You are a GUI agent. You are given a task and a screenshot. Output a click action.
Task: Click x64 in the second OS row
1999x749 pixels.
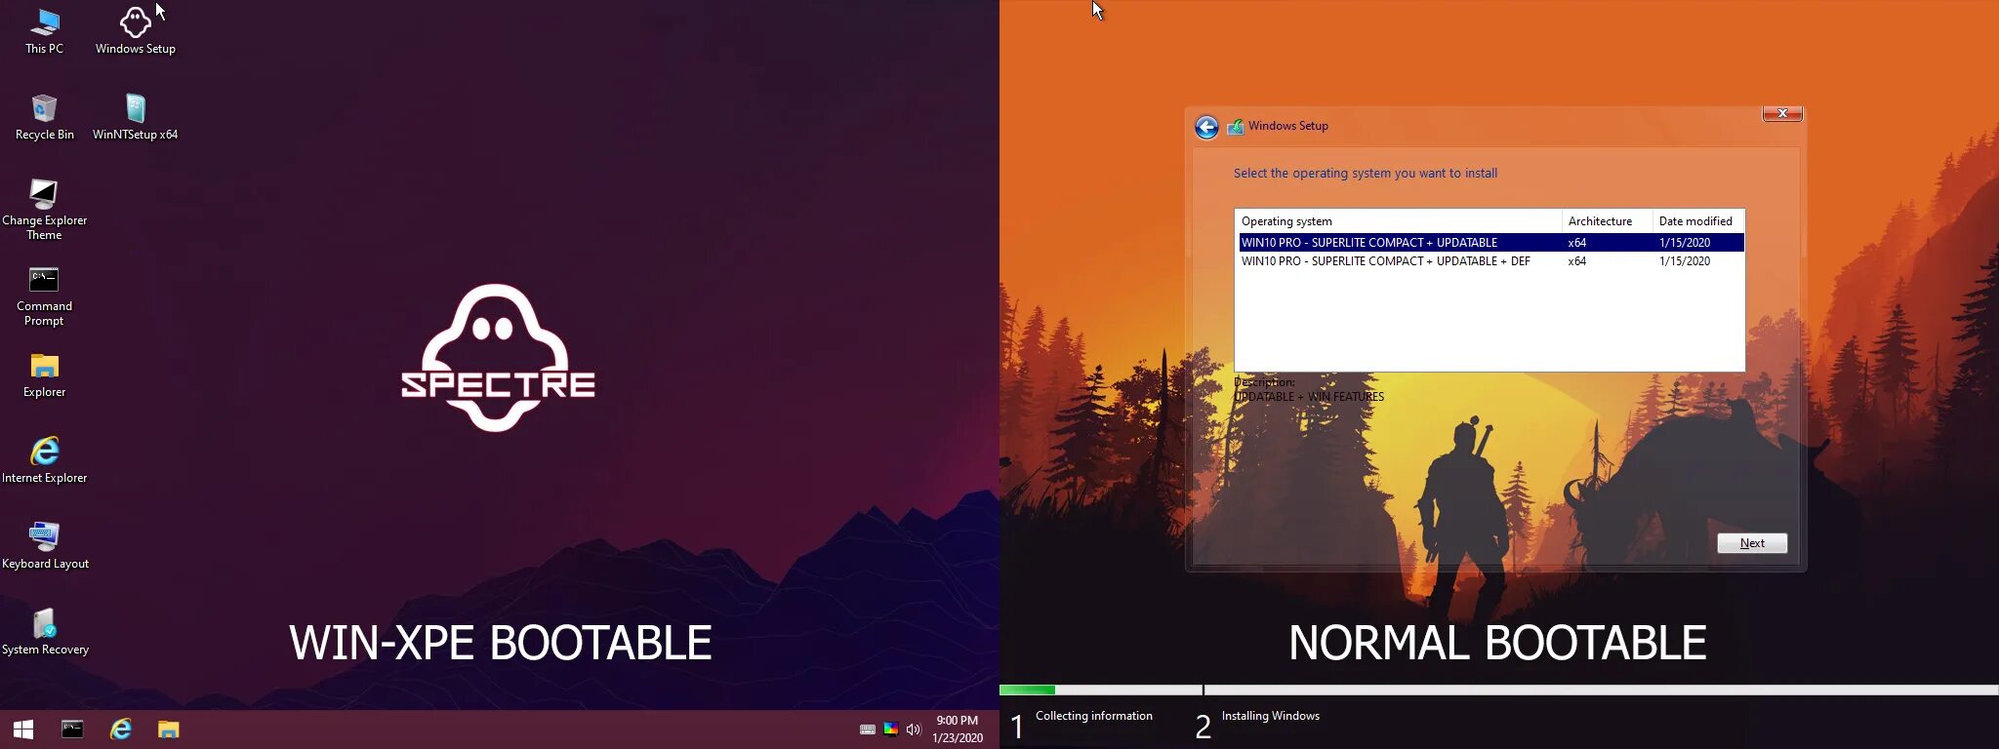pyautogui.click(x=1577, y=261)
